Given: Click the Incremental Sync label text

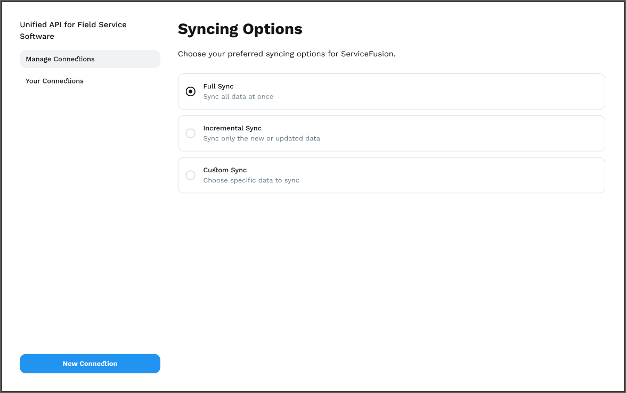Looking at the screenshot, I should 232,128.
